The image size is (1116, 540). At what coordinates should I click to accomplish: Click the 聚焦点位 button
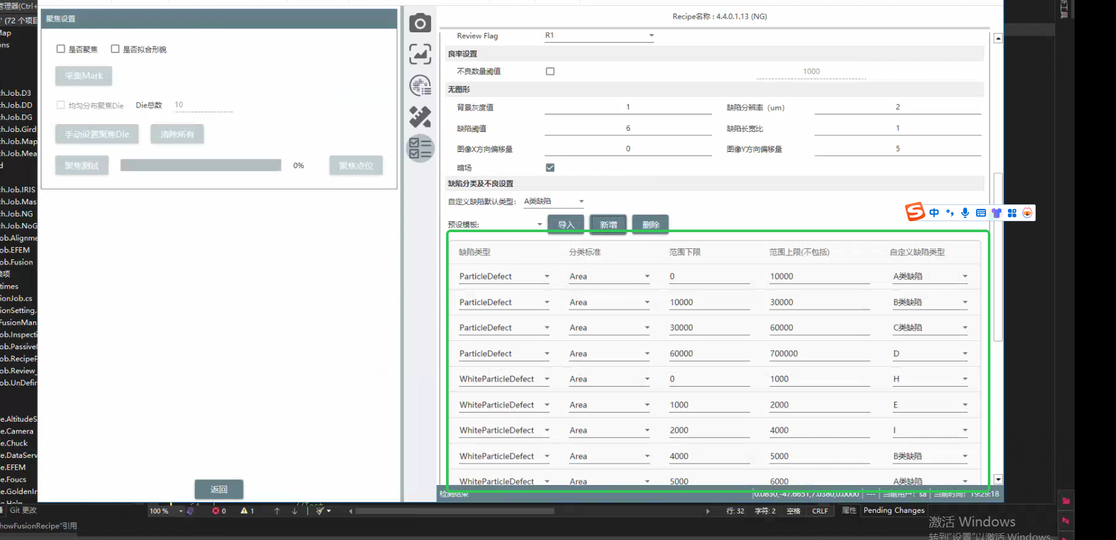coord(356,166)
